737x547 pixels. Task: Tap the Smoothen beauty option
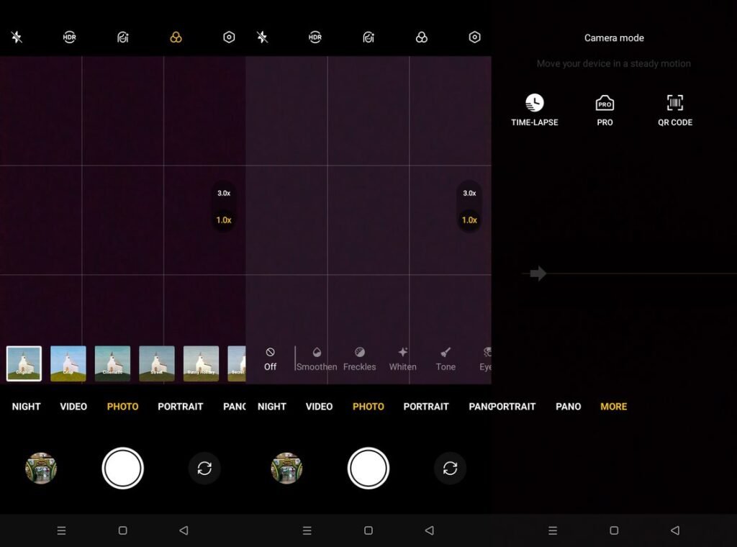pyautogui.click(x=317, y=359)
